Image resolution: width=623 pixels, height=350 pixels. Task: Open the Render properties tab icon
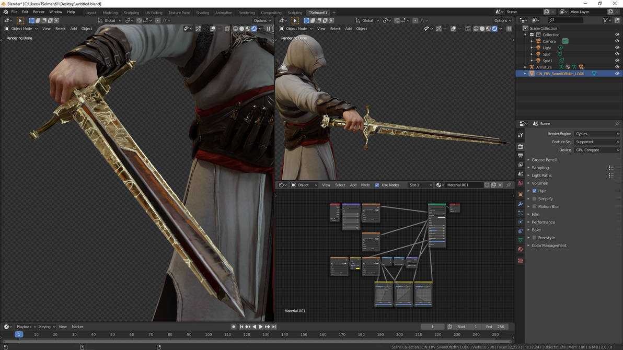coord(521,147)
